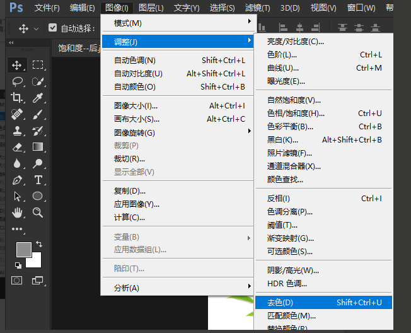The height and width of the screenshot is (333, 411).
Task: Choose 图像大小(I)... command
Action: click(178, 106)
